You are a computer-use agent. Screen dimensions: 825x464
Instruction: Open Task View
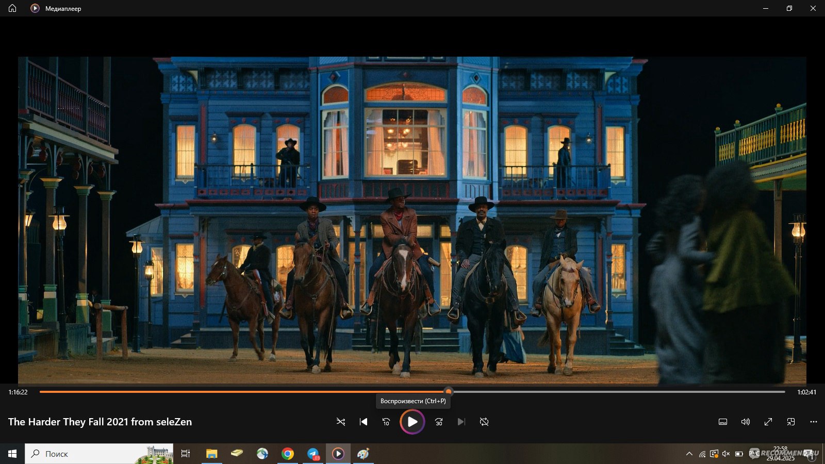coord(186,454)
